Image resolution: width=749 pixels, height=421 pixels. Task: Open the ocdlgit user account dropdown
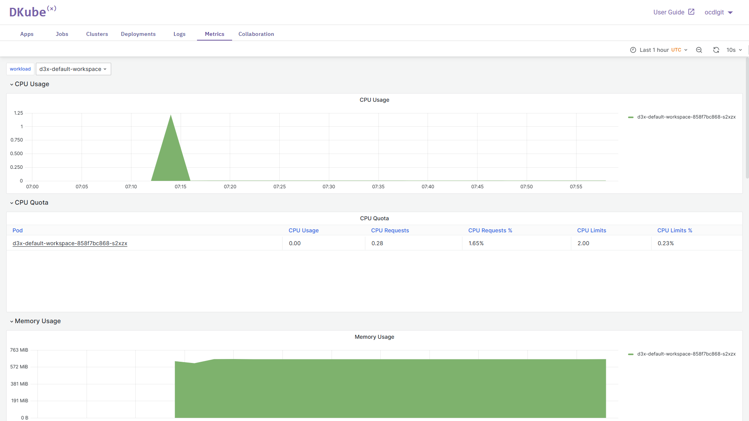click(719, 12)
